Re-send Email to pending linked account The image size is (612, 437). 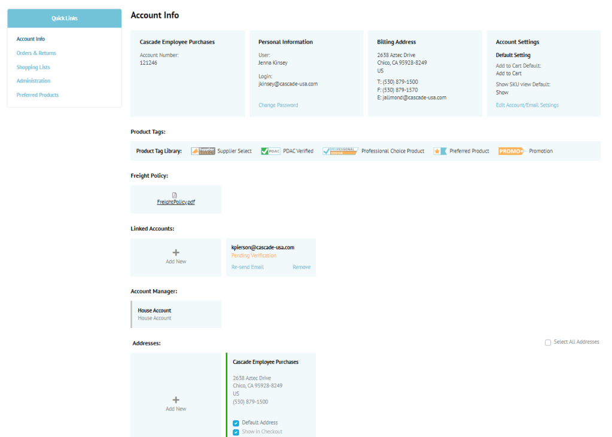click(248, 267)
